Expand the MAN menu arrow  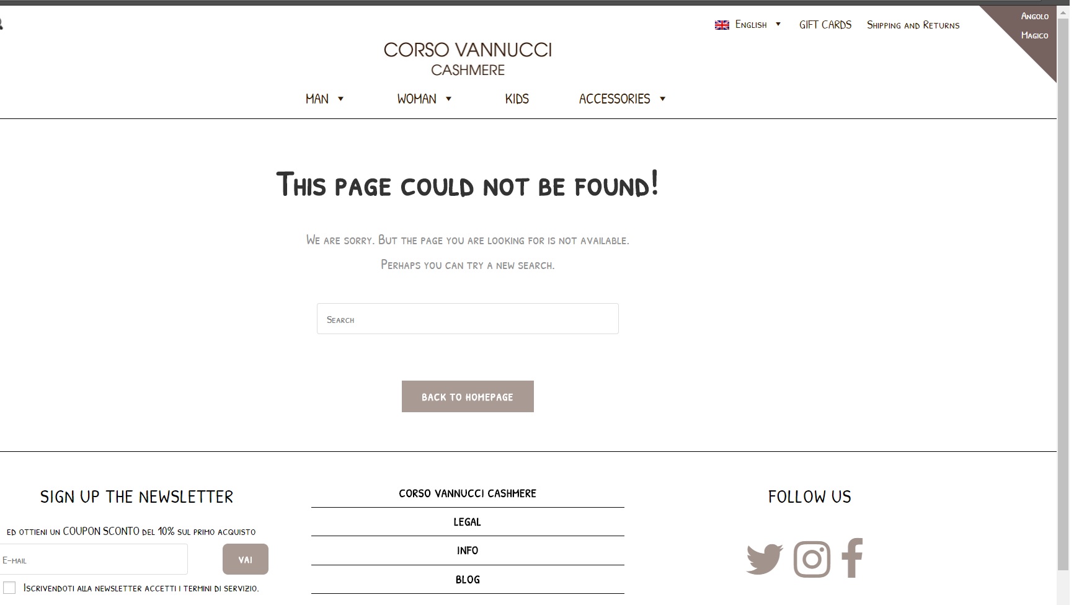[340, 99]
